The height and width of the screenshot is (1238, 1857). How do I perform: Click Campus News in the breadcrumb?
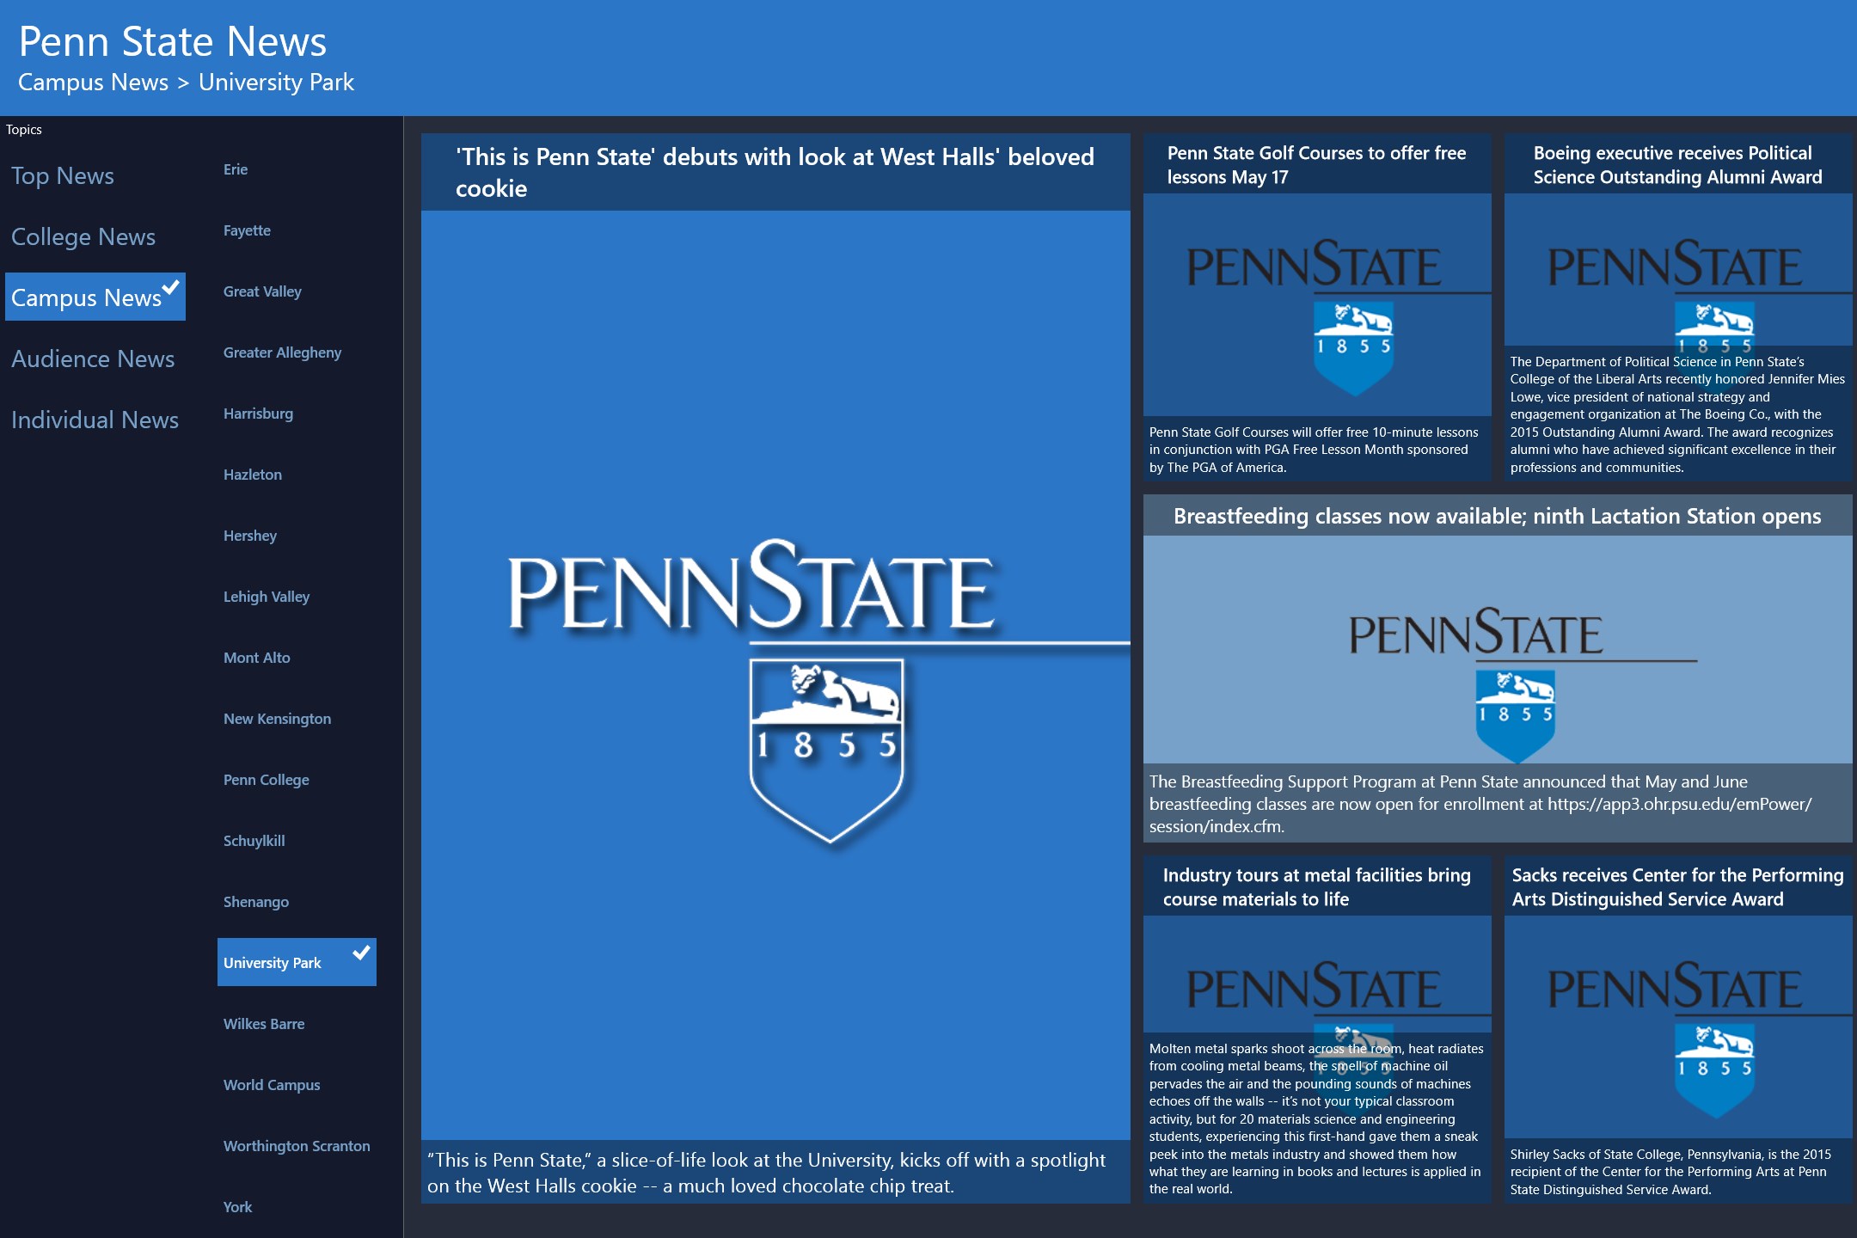tap(93, 82)
